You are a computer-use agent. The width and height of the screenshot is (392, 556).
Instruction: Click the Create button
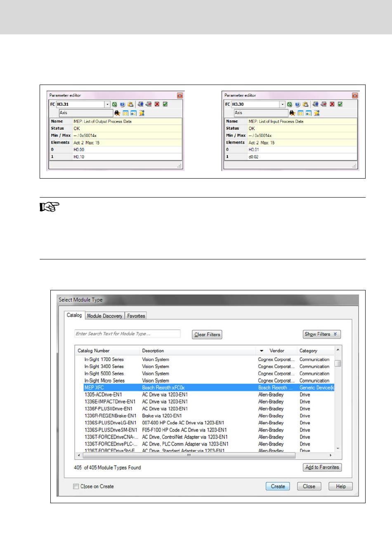(278, 486)
